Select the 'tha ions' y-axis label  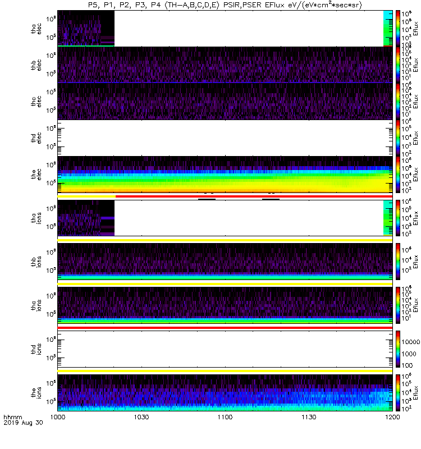pos(36,218)
